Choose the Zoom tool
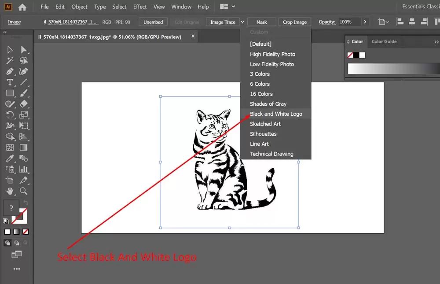 coord(24,191)
